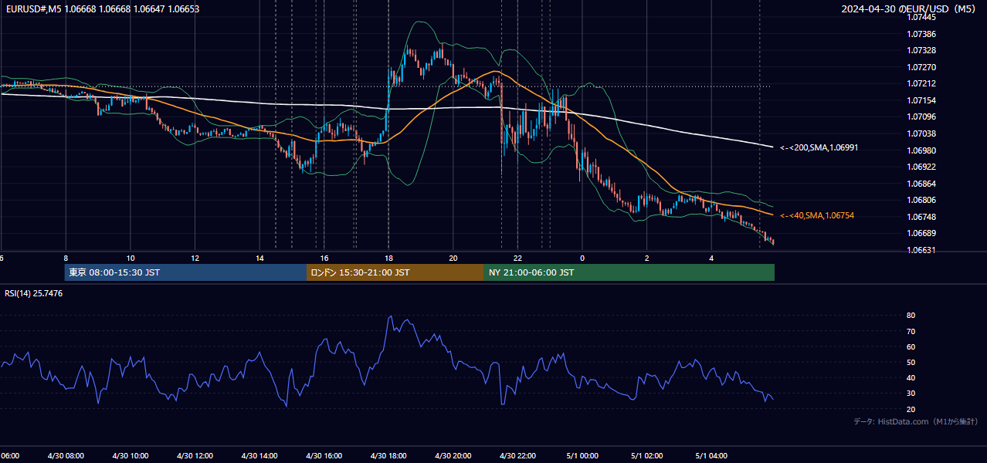The height and width of the screenshot is (463, 987).
Task: Select the Tokyo session bar 東京 08:00-15:30 JST
Action: coord(185,272)
